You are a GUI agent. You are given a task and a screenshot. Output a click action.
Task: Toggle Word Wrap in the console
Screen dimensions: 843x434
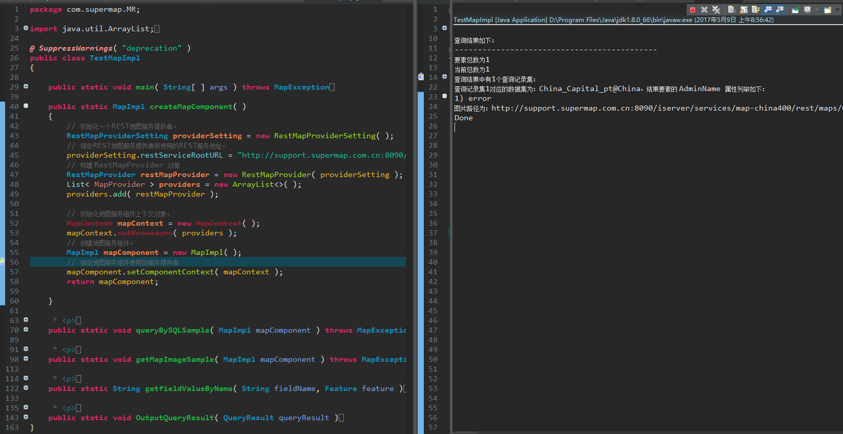(x=755, y=10)
